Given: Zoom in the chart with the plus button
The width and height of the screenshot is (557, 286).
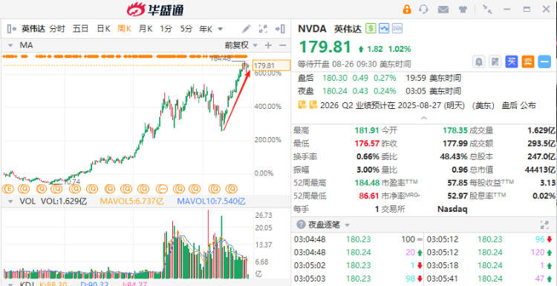Looking at the screenshot, I should [x=269, y=45].
